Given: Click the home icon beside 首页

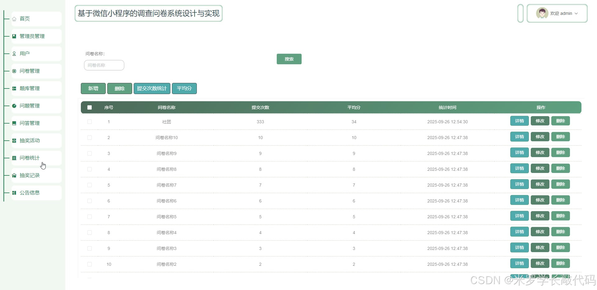Looking at the screenshot, I should coord(14,19).
